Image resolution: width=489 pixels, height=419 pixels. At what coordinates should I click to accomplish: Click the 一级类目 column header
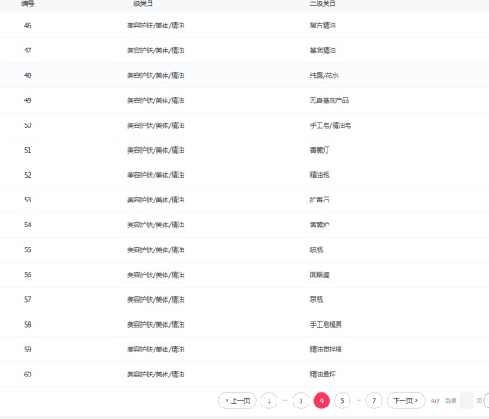(140, 4)
